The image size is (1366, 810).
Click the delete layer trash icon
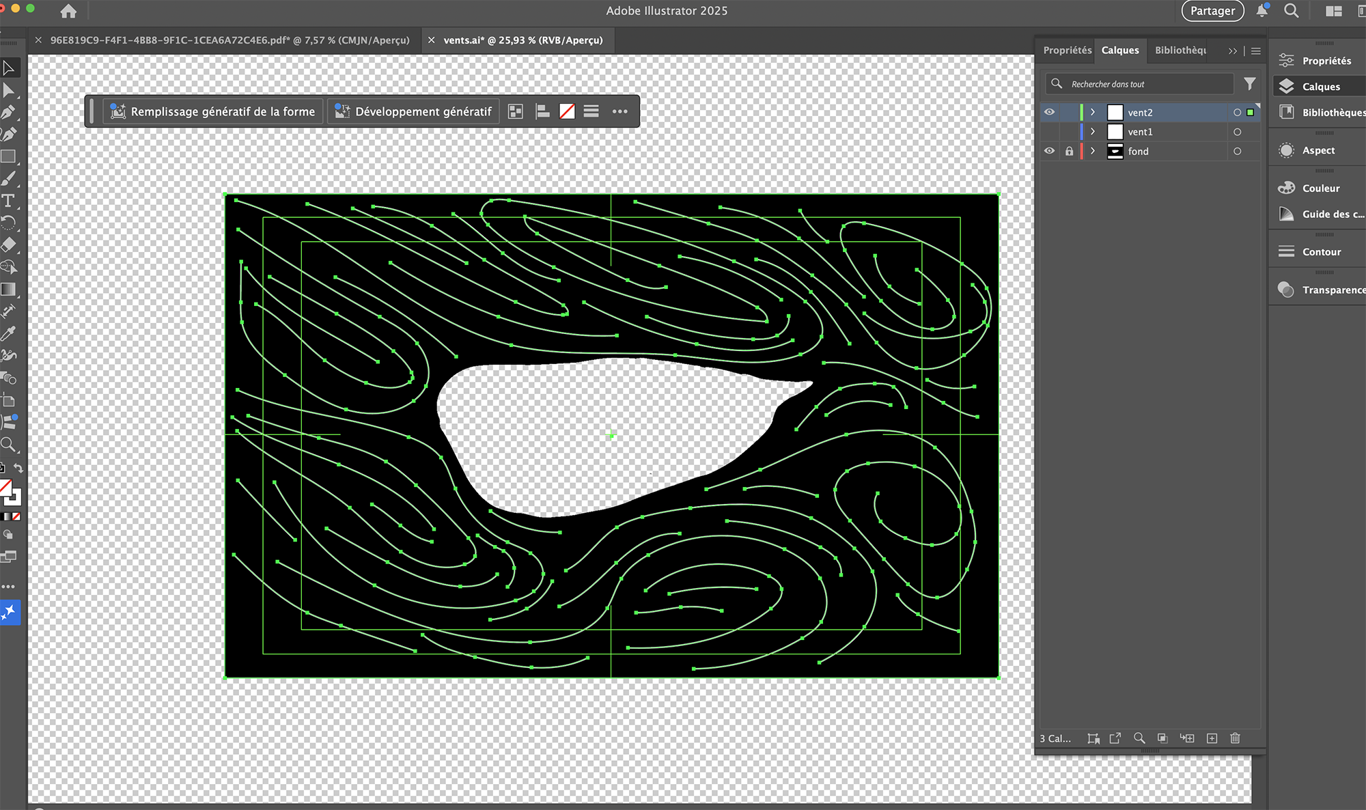coord(1235,738)
